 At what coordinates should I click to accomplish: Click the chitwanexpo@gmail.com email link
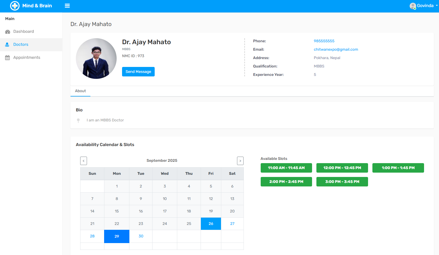point(336,49)
